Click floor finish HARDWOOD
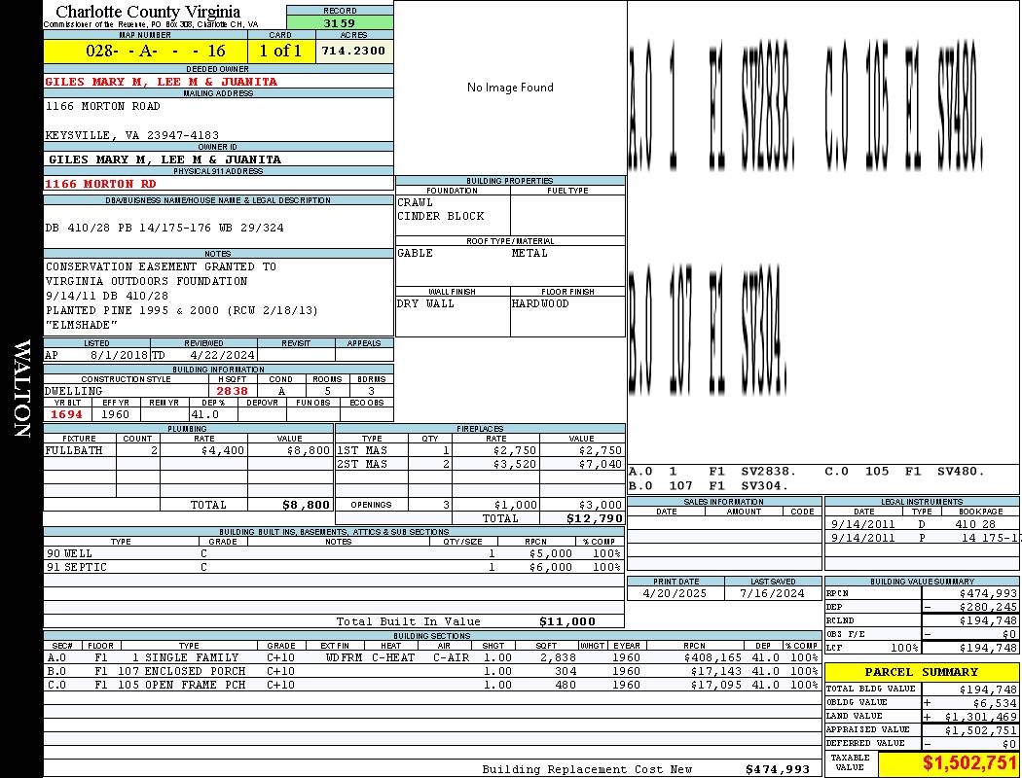1022x778 pixels. click(540, 304)
